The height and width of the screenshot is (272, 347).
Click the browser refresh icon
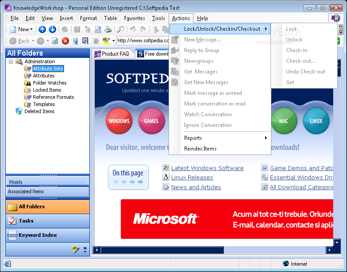coord(55,41)
